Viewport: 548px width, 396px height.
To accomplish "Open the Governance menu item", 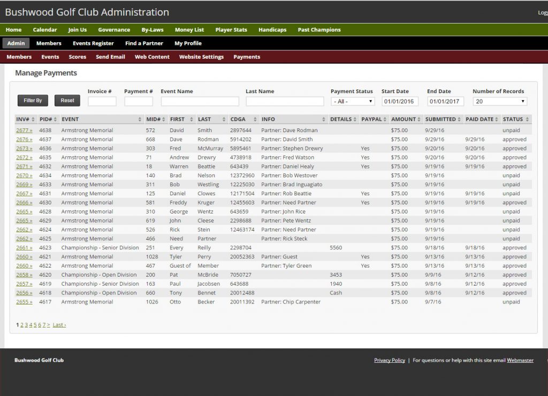I will pyautogui.click(x=114, y=30).
